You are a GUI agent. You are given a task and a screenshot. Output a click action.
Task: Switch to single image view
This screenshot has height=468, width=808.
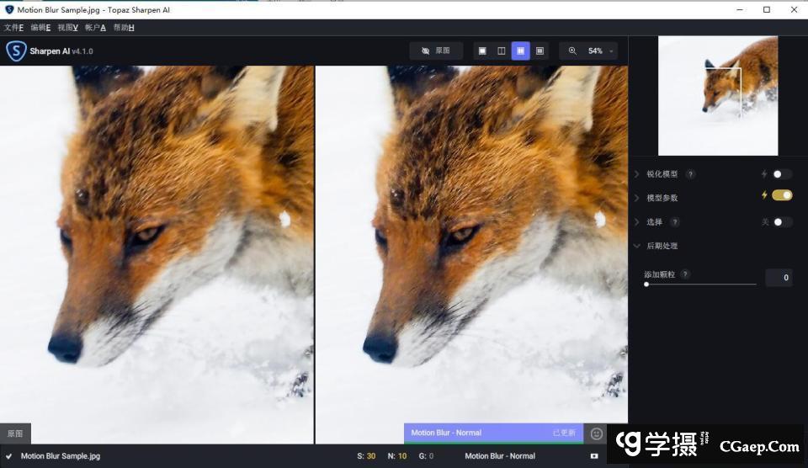pos(482,51)
